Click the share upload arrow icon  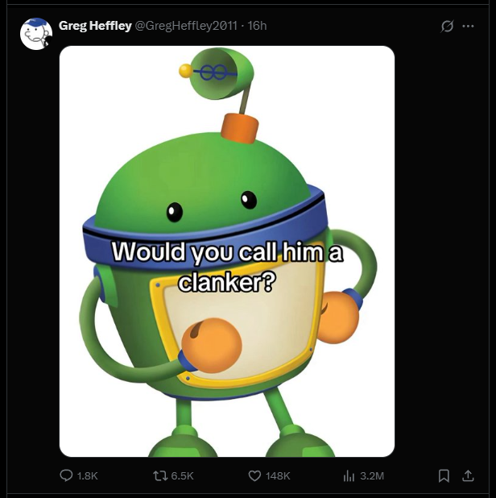point(468,475)
